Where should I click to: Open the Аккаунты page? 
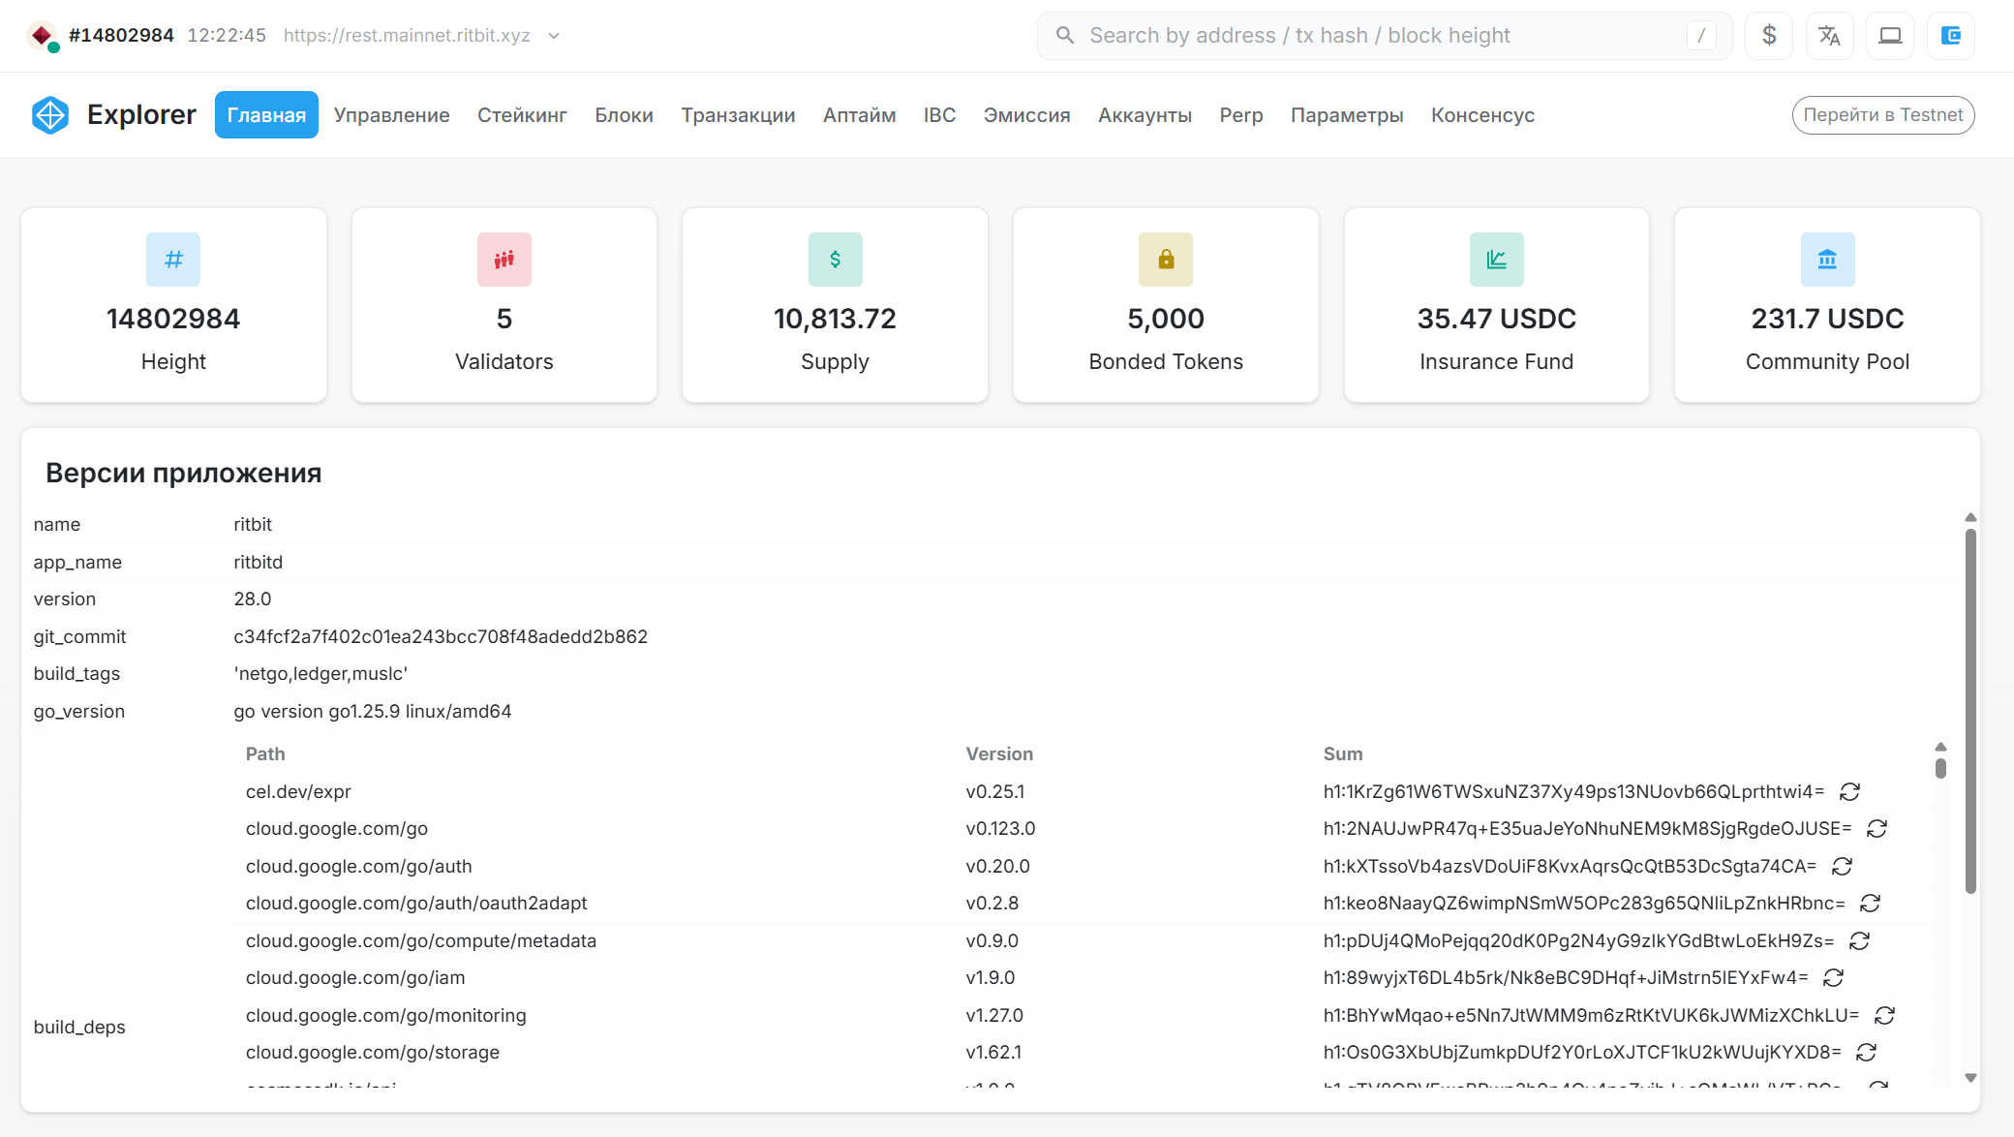tap(1144, 115)
